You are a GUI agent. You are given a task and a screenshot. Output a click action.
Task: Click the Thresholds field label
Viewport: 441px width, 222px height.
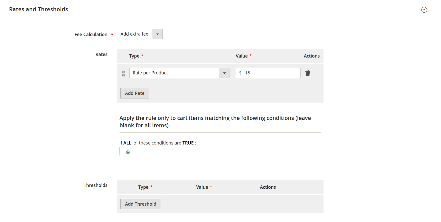95,185
